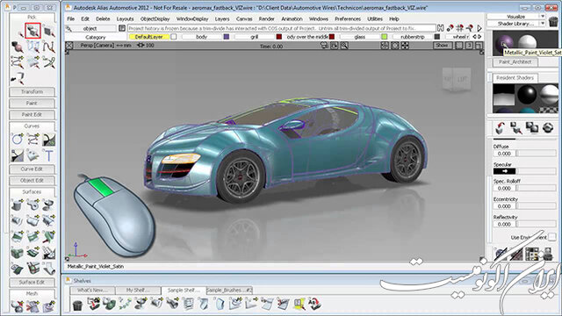562x316 pixels.
Task: Click the viewport close X box icon
Action: 69,46
